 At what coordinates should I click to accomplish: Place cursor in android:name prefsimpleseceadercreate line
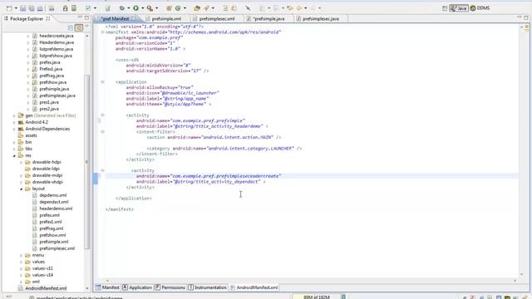tap(209, 176)
